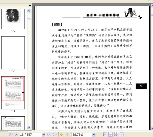
Task: Click the black page number 3 tab
Action: tap(141, 86)
